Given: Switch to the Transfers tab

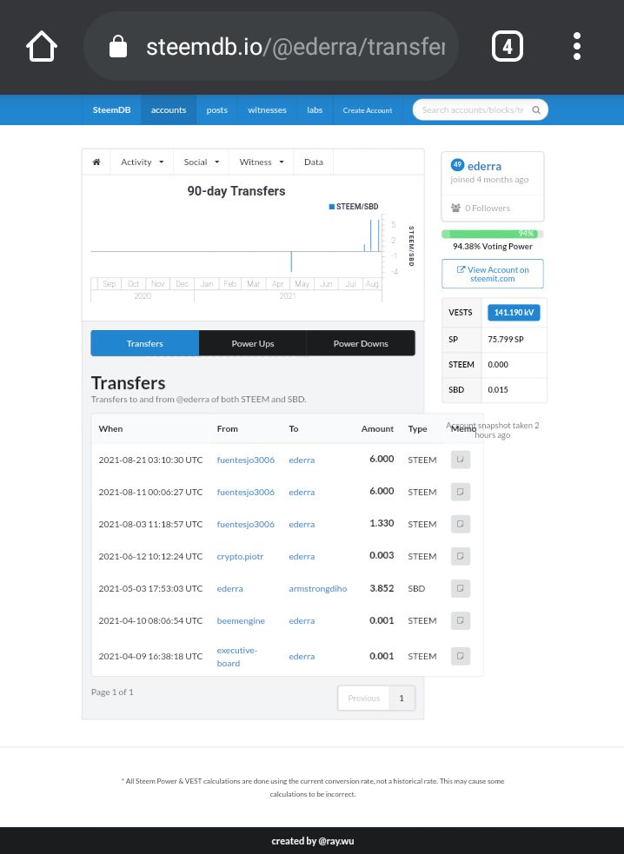Looking at the screenshot, I should click(x=145, y=343).
